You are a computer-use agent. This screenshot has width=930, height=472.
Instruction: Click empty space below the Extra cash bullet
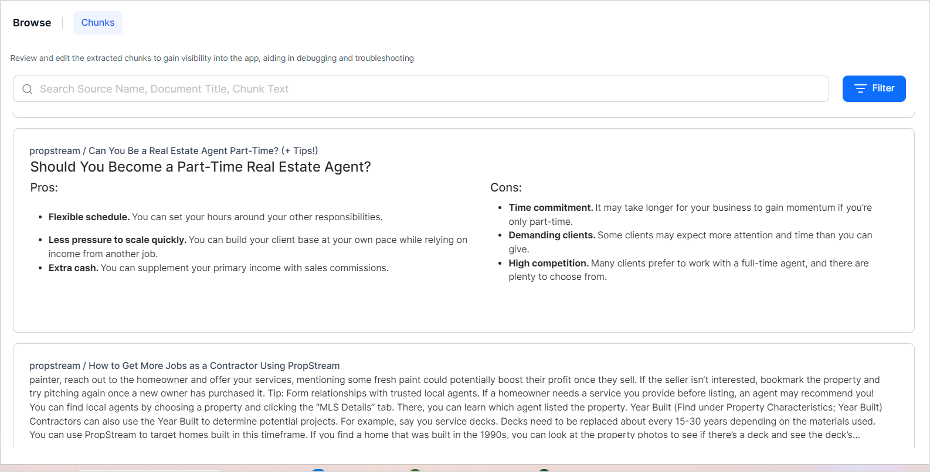click(235, 302)
